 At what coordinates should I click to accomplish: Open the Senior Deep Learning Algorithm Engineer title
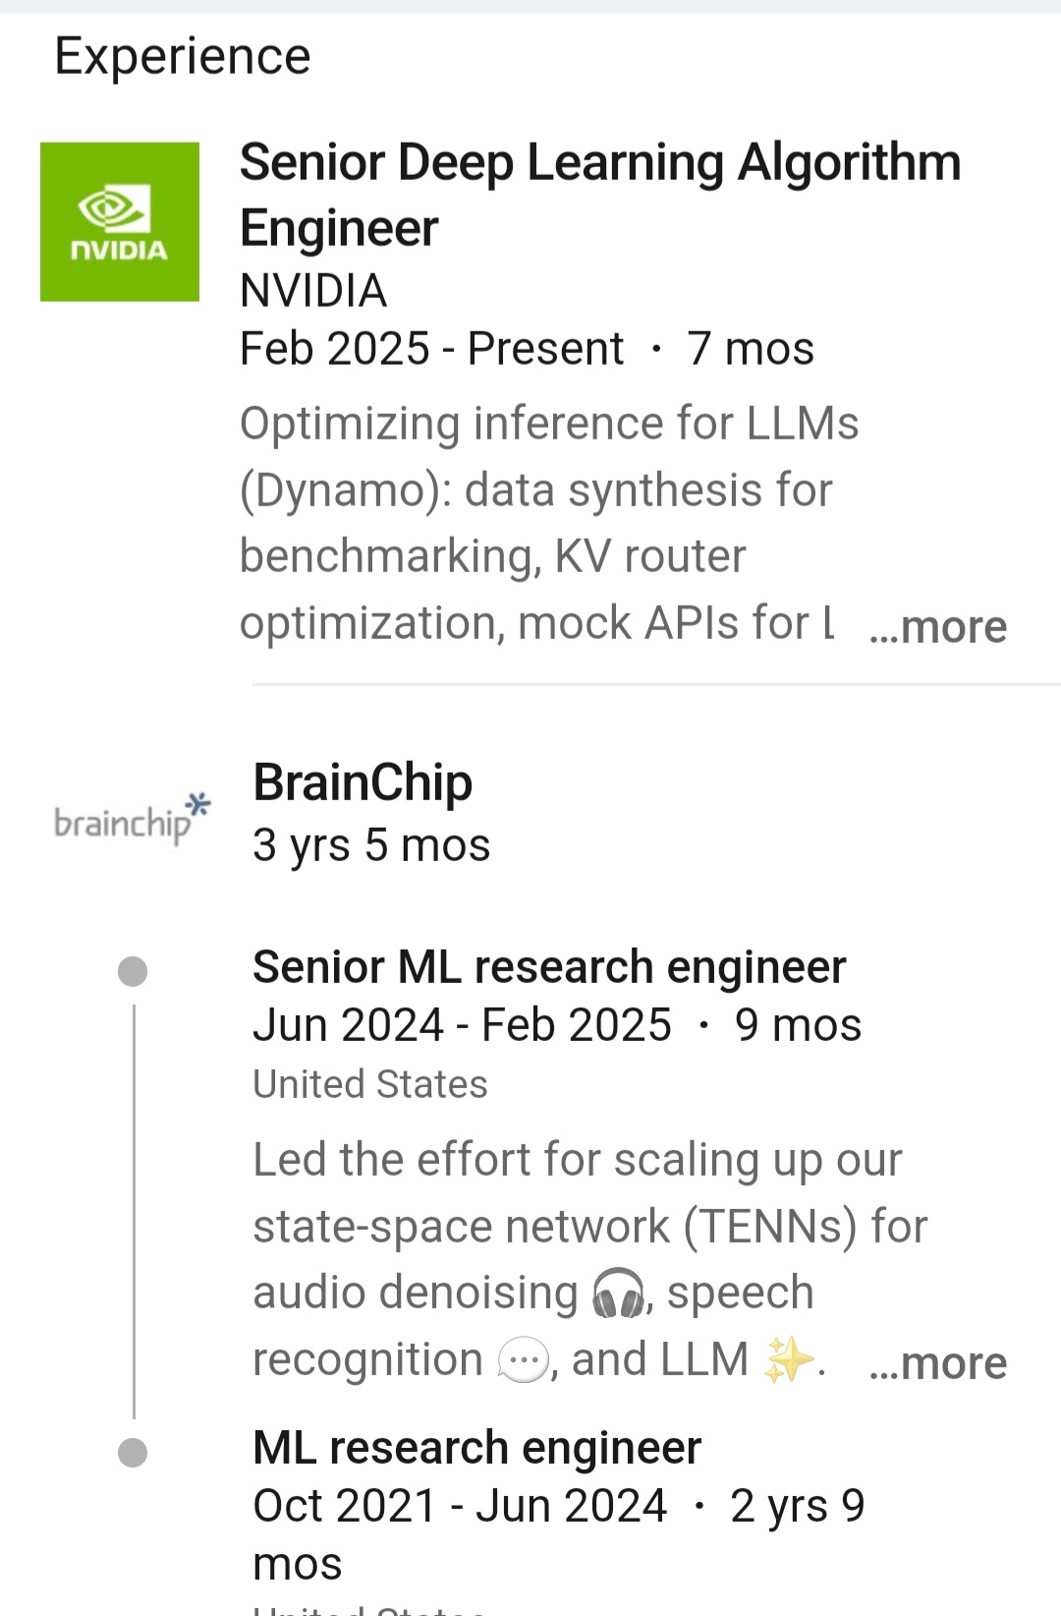coord(599,195)
